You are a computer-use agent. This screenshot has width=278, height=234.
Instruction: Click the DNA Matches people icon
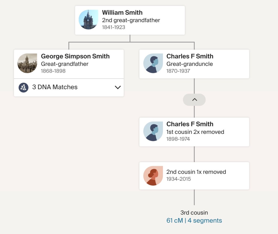click(24, 87)
